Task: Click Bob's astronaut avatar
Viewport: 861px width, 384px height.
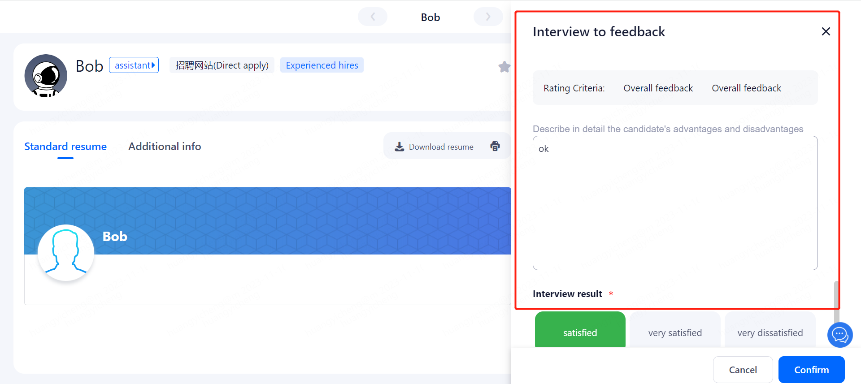Action: point(46,76)
